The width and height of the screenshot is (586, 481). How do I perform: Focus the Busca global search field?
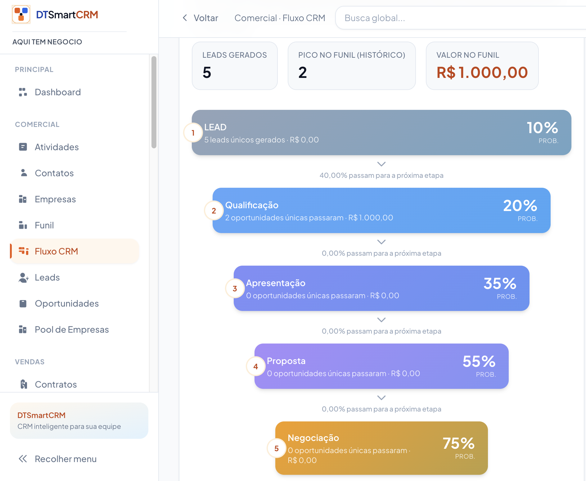click(461, 18)
